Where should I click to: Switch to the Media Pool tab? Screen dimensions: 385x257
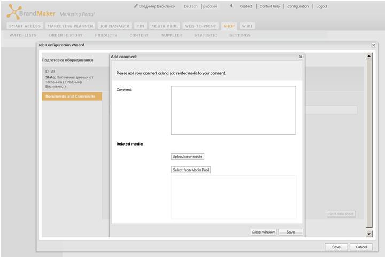pos(165,26)
